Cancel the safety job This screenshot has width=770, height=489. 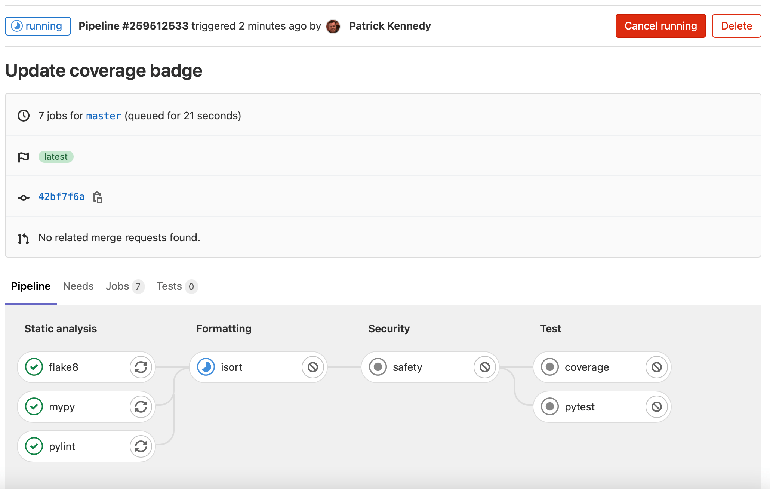coord(484,367)
